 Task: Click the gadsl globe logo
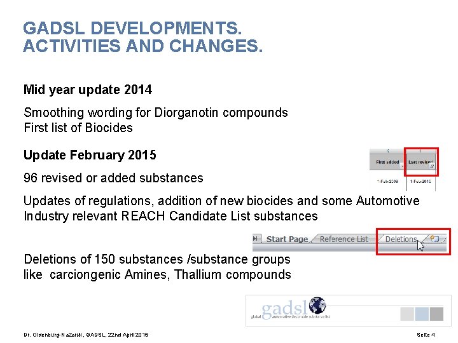[317, 306]
